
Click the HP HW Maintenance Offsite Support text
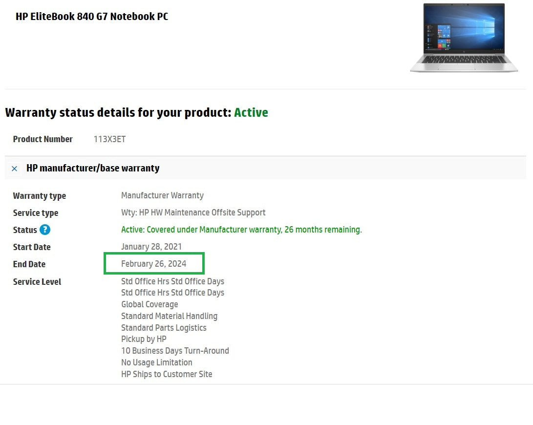click(x=193, y=212)
